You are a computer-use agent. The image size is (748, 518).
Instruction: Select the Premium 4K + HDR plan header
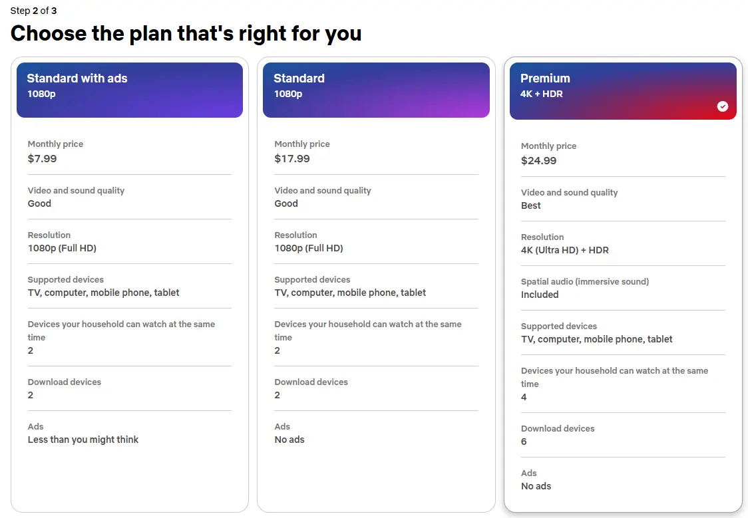[x=623, y=91]
